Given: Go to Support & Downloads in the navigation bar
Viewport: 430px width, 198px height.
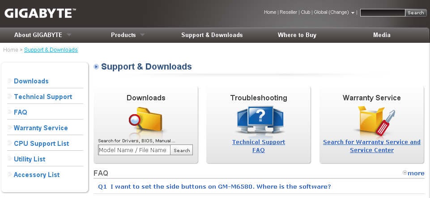Looking at the screenshot, I should pos(212,35).
